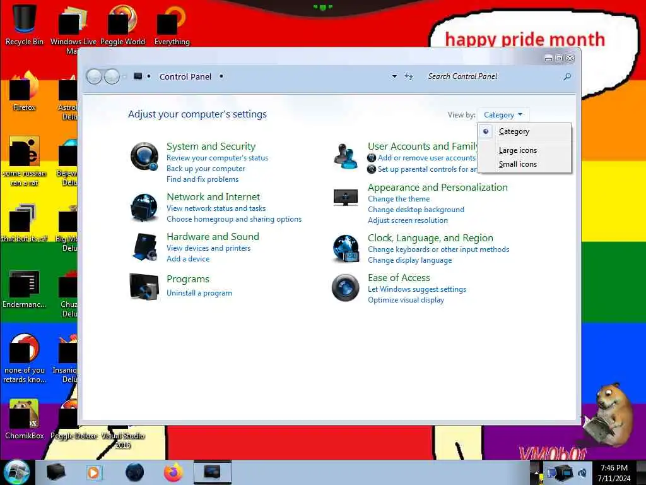Open the Programs heading link
Screen dimensions: 646x485
click(188, 279)
